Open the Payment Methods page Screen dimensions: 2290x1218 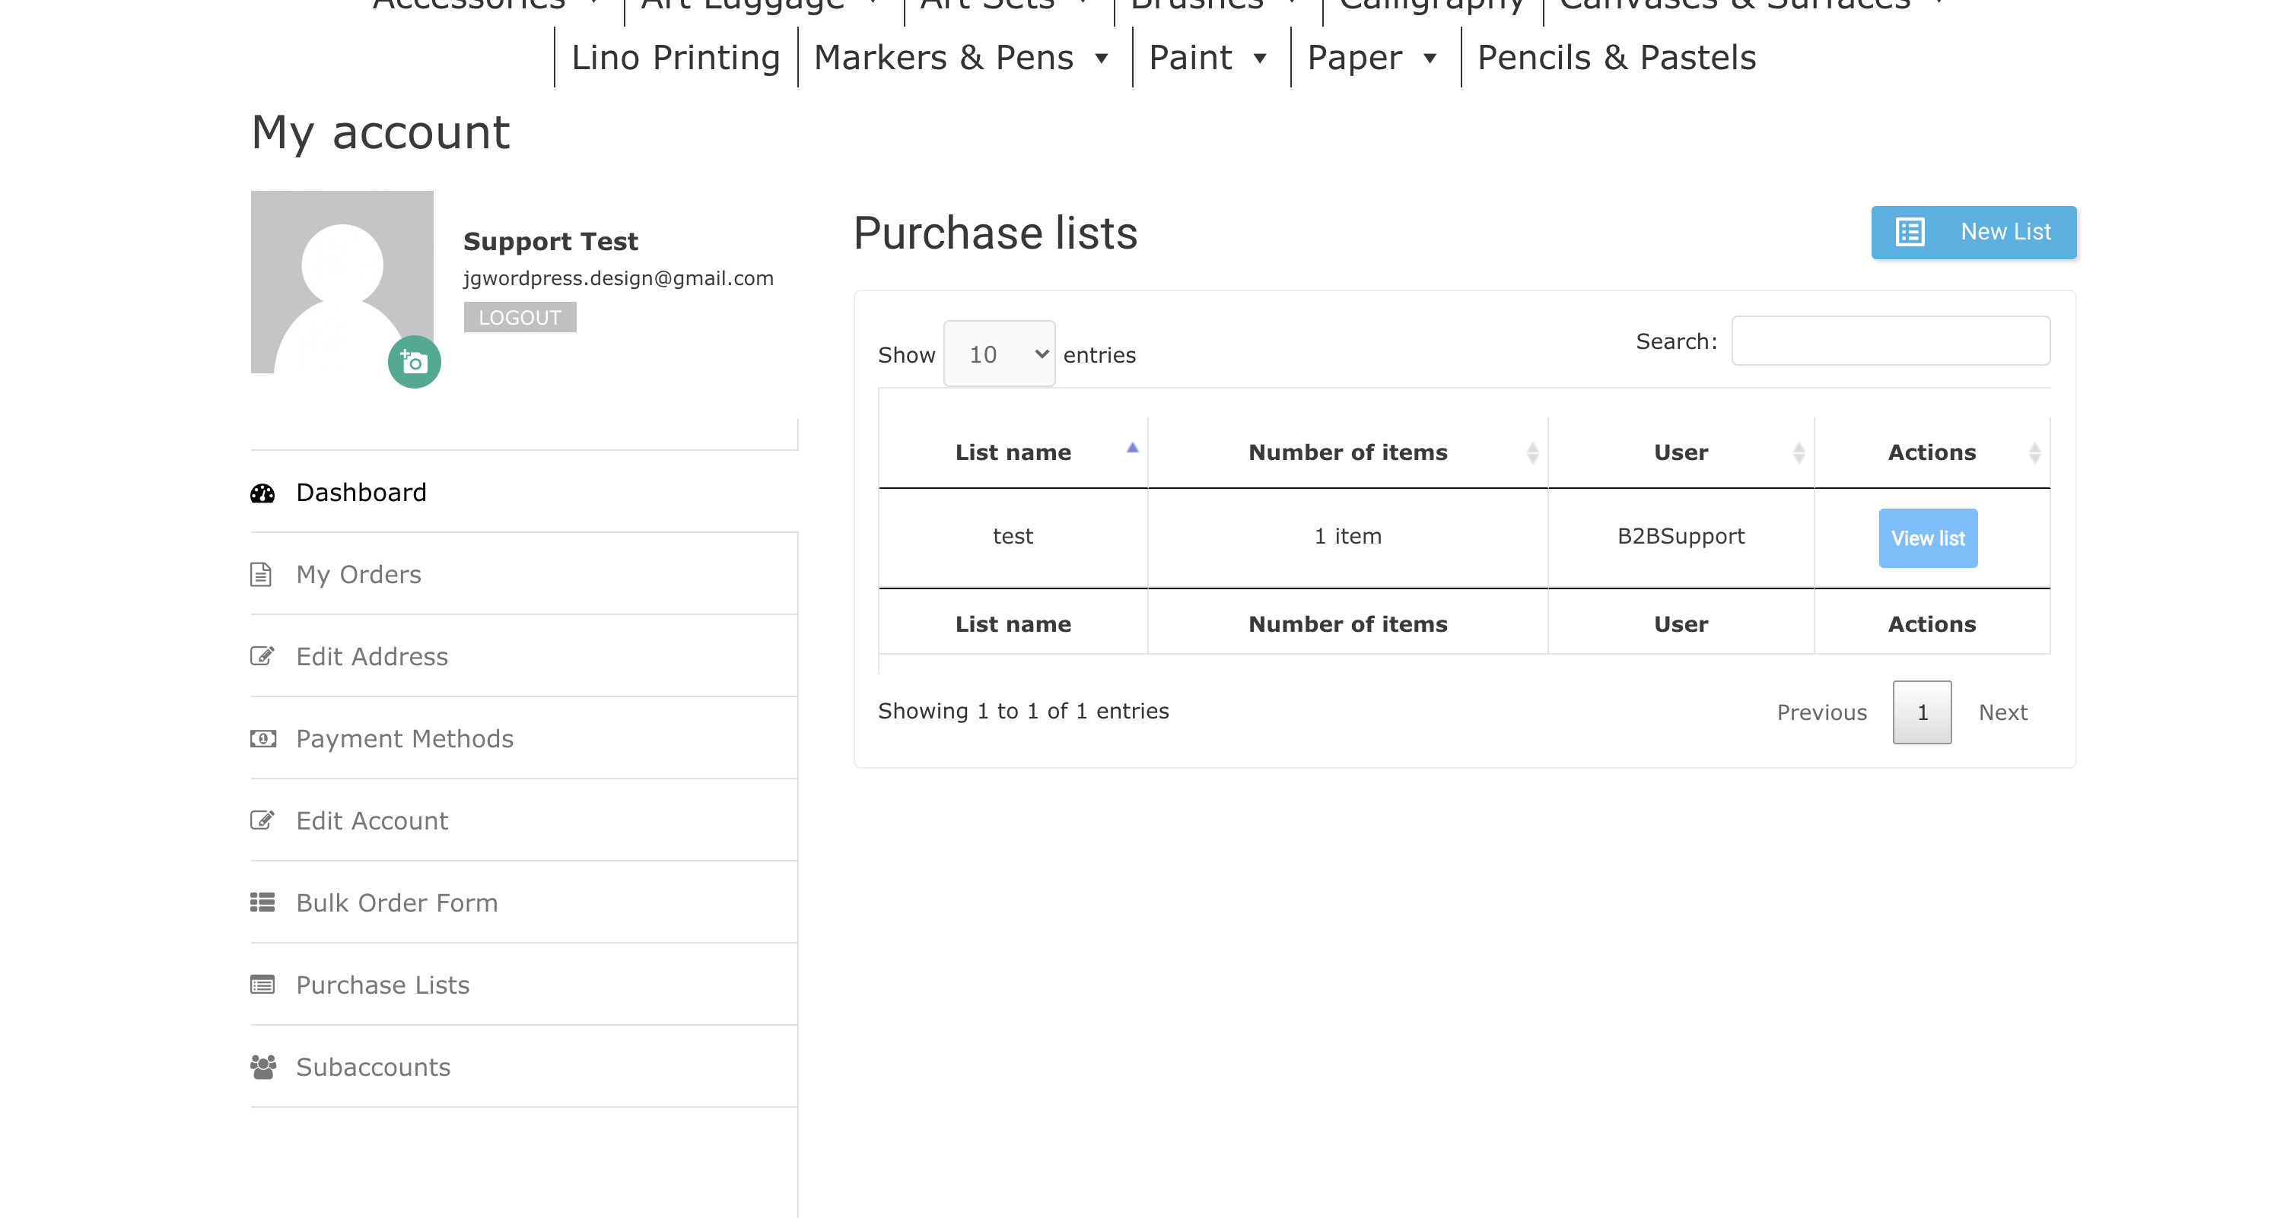click(405, 738)
